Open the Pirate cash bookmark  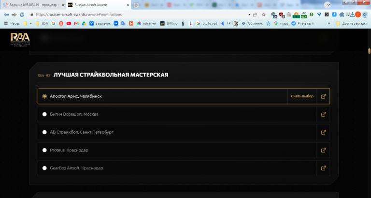(x=302, y=23)
